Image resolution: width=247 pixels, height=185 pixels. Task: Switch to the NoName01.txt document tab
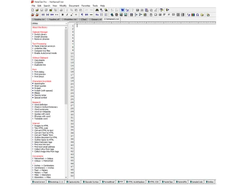[x=112, y=19]
